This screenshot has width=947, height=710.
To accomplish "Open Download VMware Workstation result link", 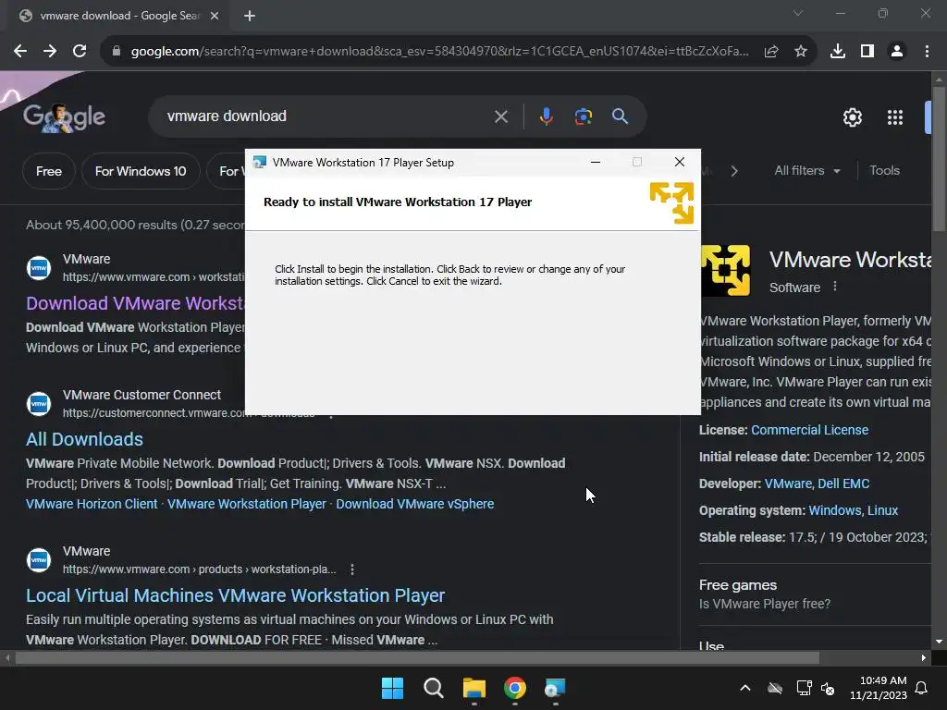I will (x=135, y=303).
